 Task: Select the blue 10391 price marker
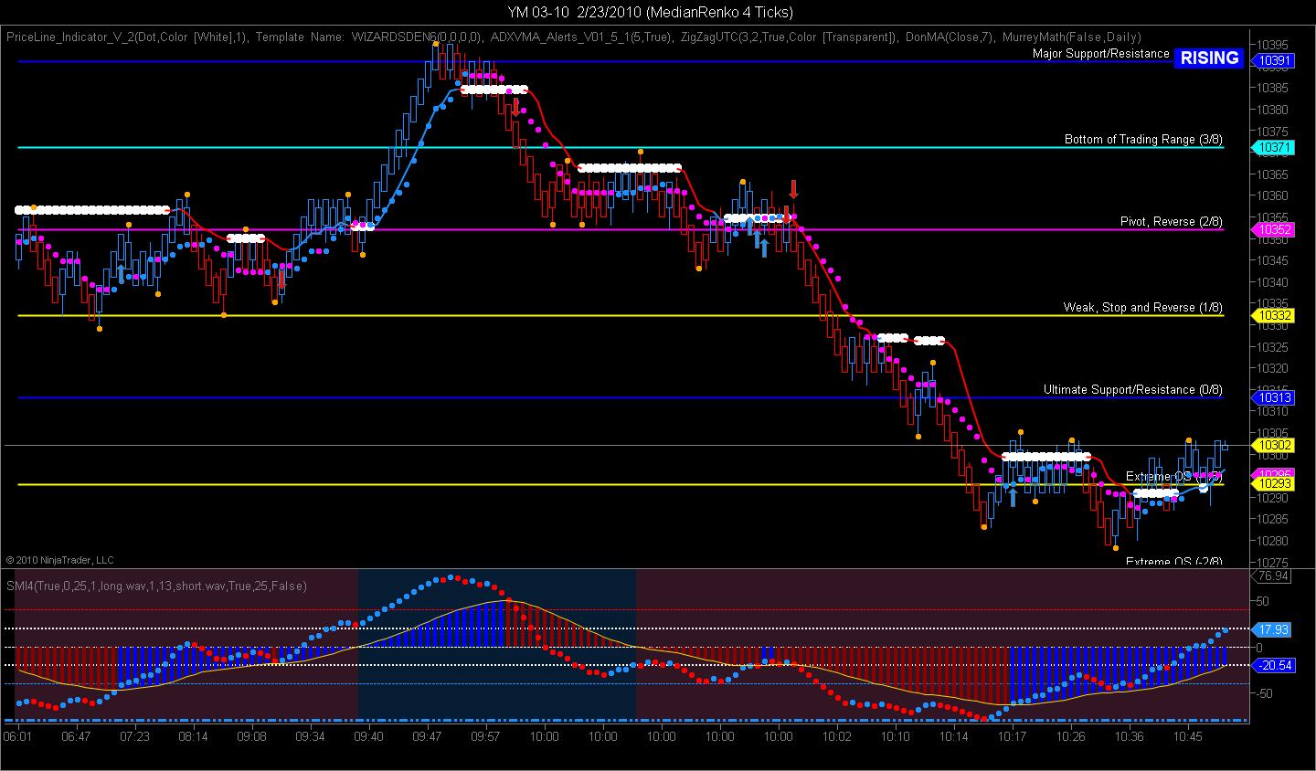pos(1274,61)
